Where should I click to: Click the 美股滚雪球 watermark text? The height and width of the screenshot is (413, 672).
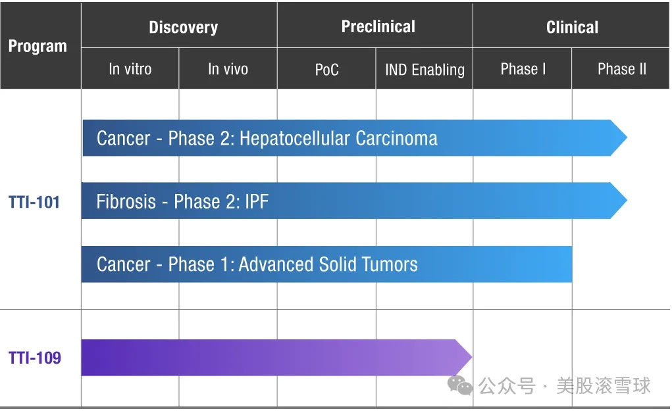pyautogui.click(x=603, y=386)
